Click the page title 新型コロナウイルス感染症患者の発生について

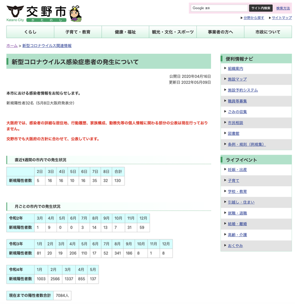coord(75,62)
